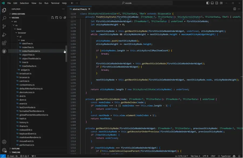Open the Run and Debug view
Image resolution: width=243 pixels, height=158 pixels.
(4, 35)
